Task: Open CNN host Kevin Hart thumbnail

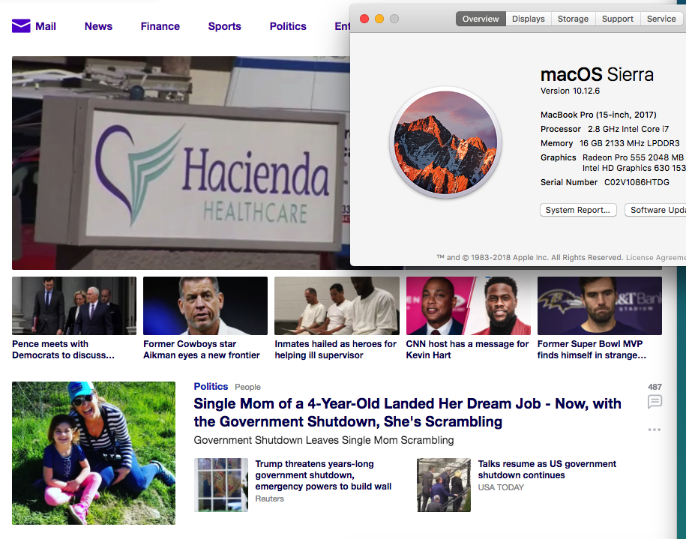Action: coord(468,306)
